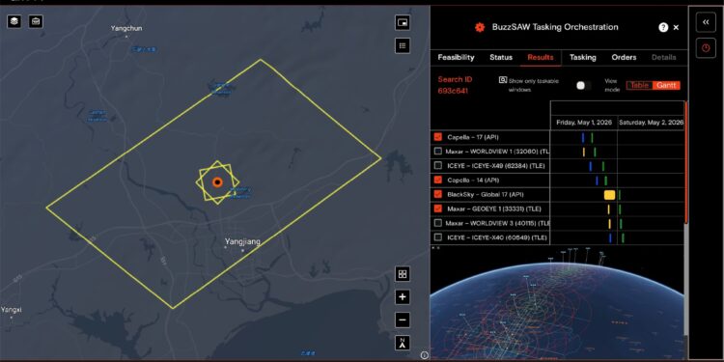This screenshot has height=362, width=724.
Task: Check ICEYE - ICEYE-X49 (62384) checkbox
Action: pyautogui.click(x=438, y=165)
